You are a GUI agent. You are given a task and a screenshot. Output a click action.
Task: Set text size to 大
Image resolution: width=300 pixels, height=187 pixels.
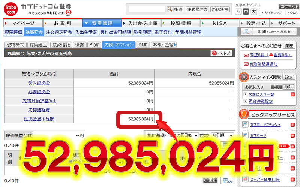[x=254, y=12]
